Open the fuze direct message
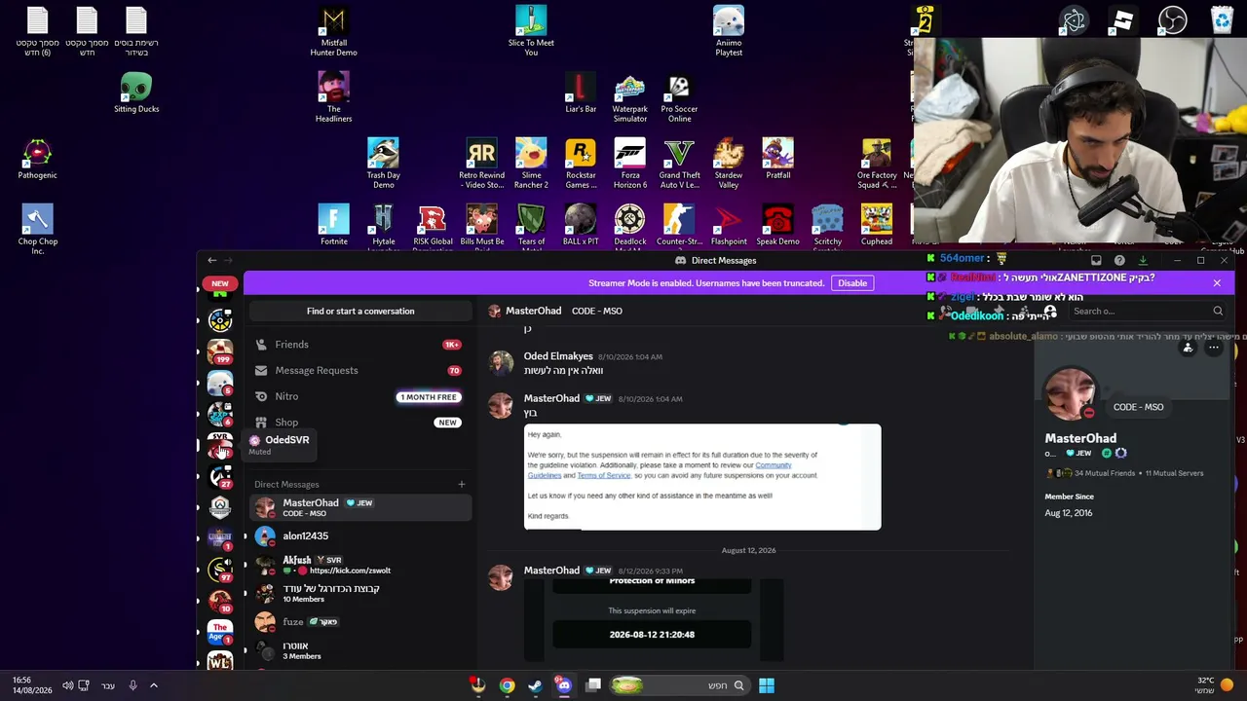Screen dimensions: 1247x701 click(x=360, y=621)
